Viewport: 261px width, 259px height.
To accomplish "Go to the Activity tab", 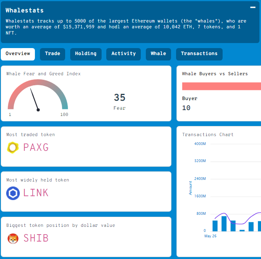I will click(x=123, y=54).
